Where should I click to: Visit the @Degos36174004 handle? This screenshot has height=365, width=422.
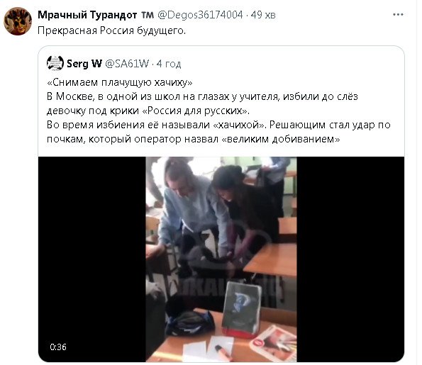200,15
